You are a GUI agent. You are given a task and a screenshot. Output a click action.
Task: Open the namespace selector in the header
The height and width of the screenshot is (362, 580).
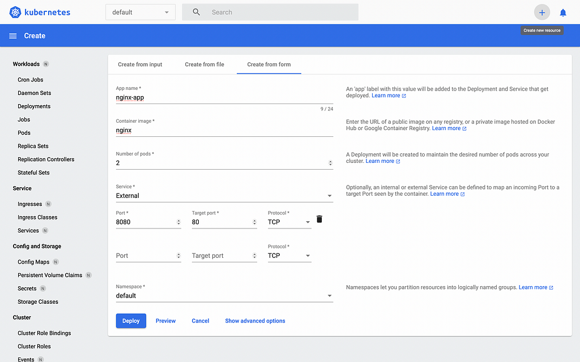(140, 12)
